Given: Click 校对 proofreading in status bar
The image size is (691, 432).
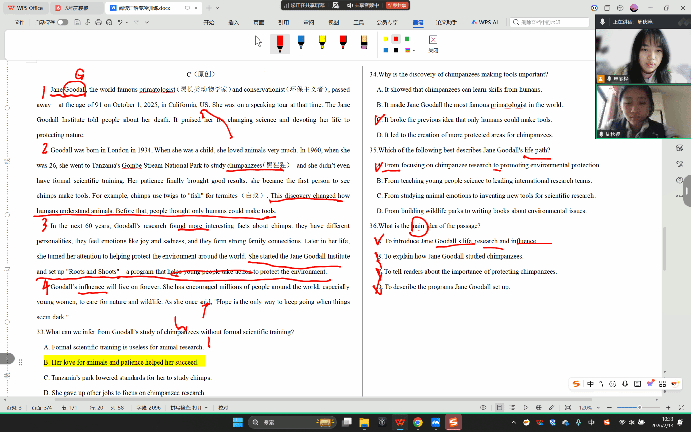Looking at the screenshot, I should point(223,408).
